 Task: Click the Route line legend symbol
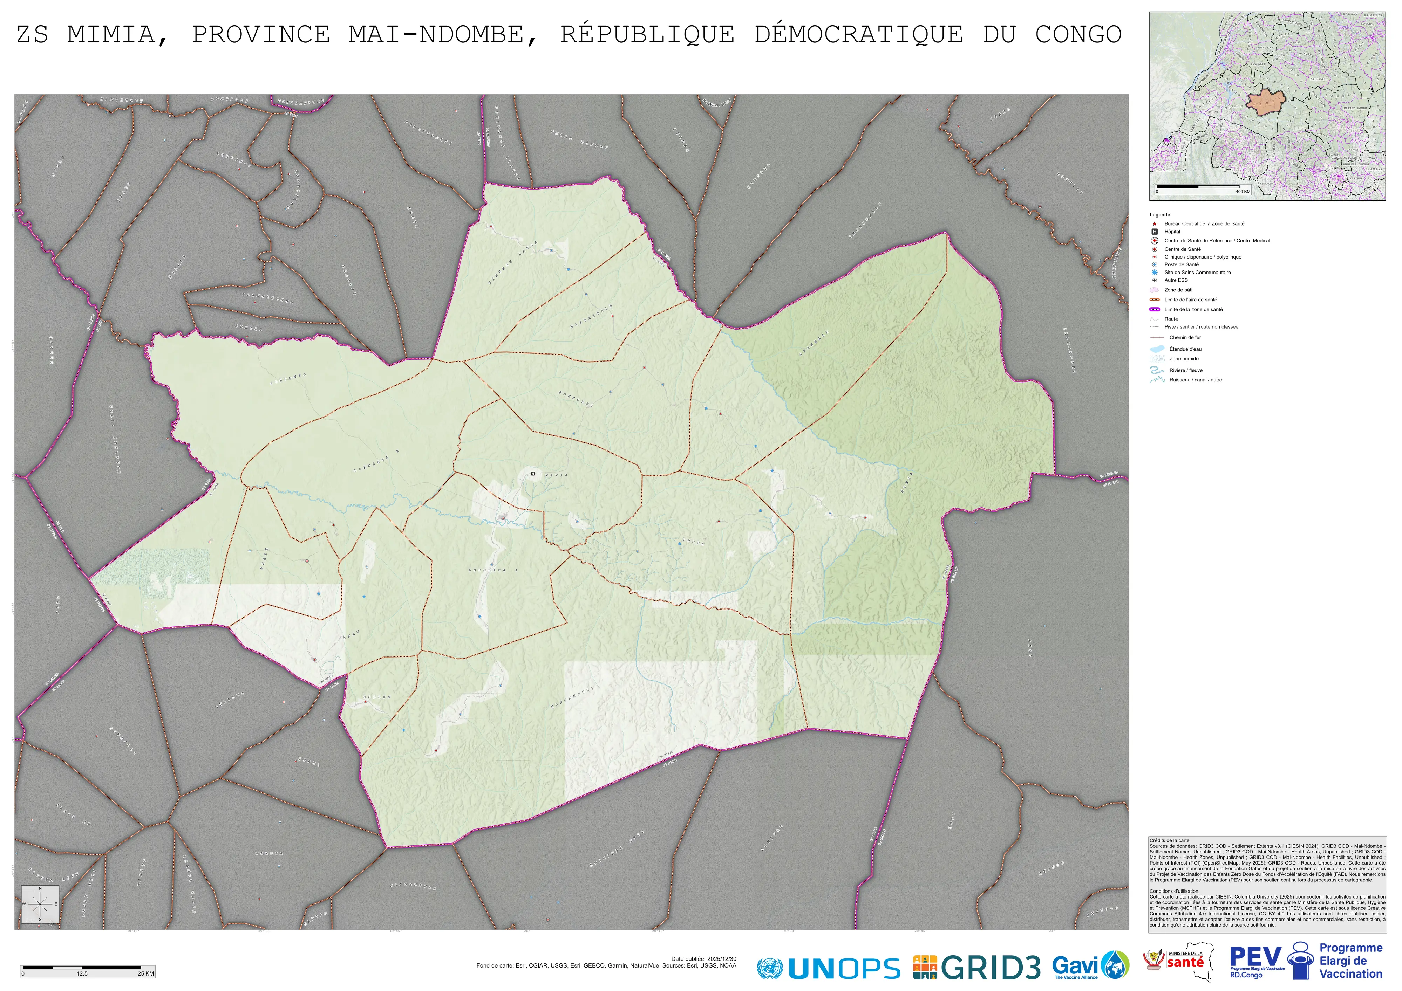coord(1155,319)
